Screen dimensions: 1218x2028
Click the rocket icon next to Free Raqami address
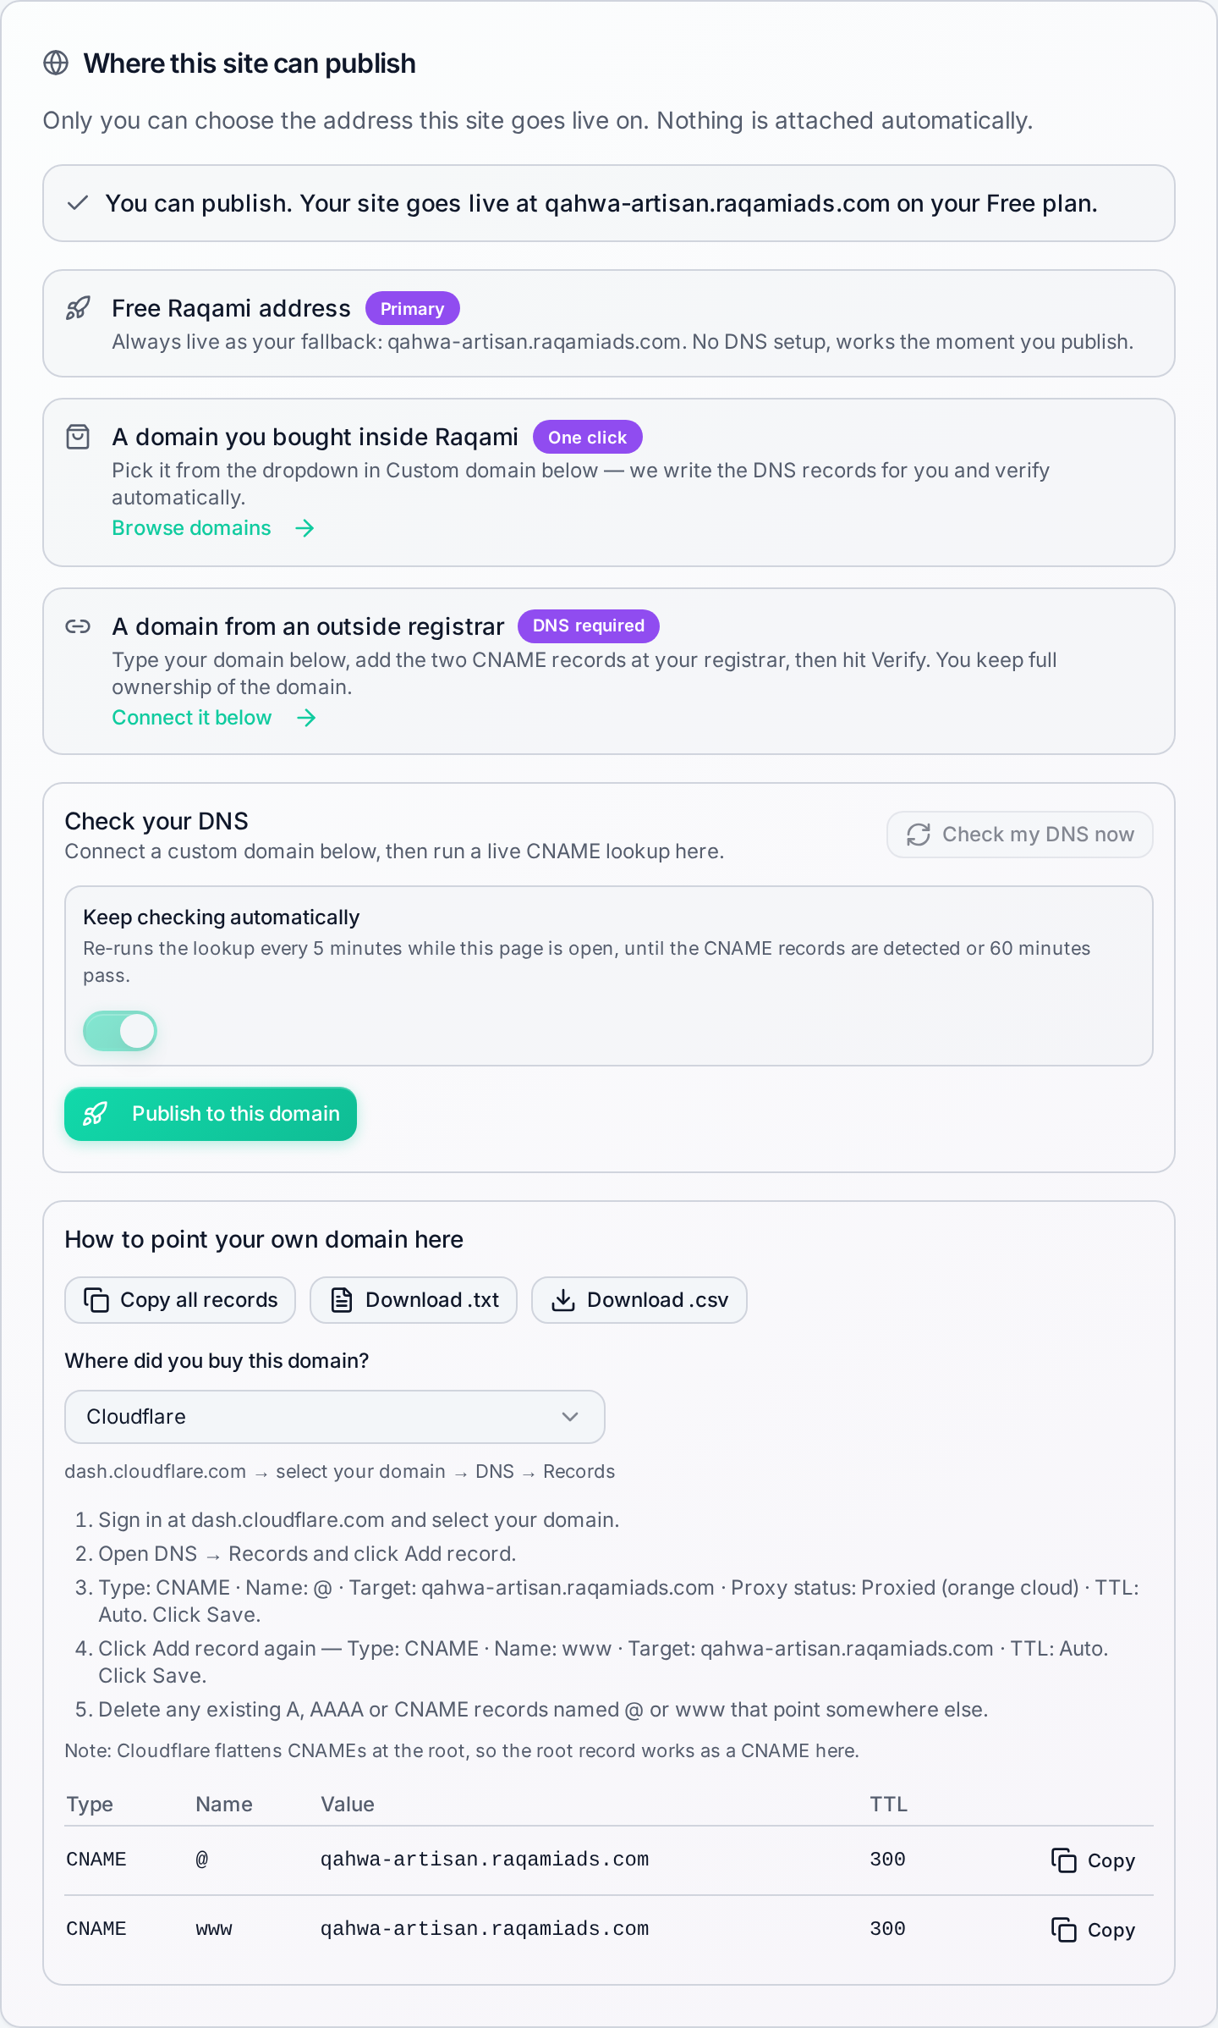point(78,308)
